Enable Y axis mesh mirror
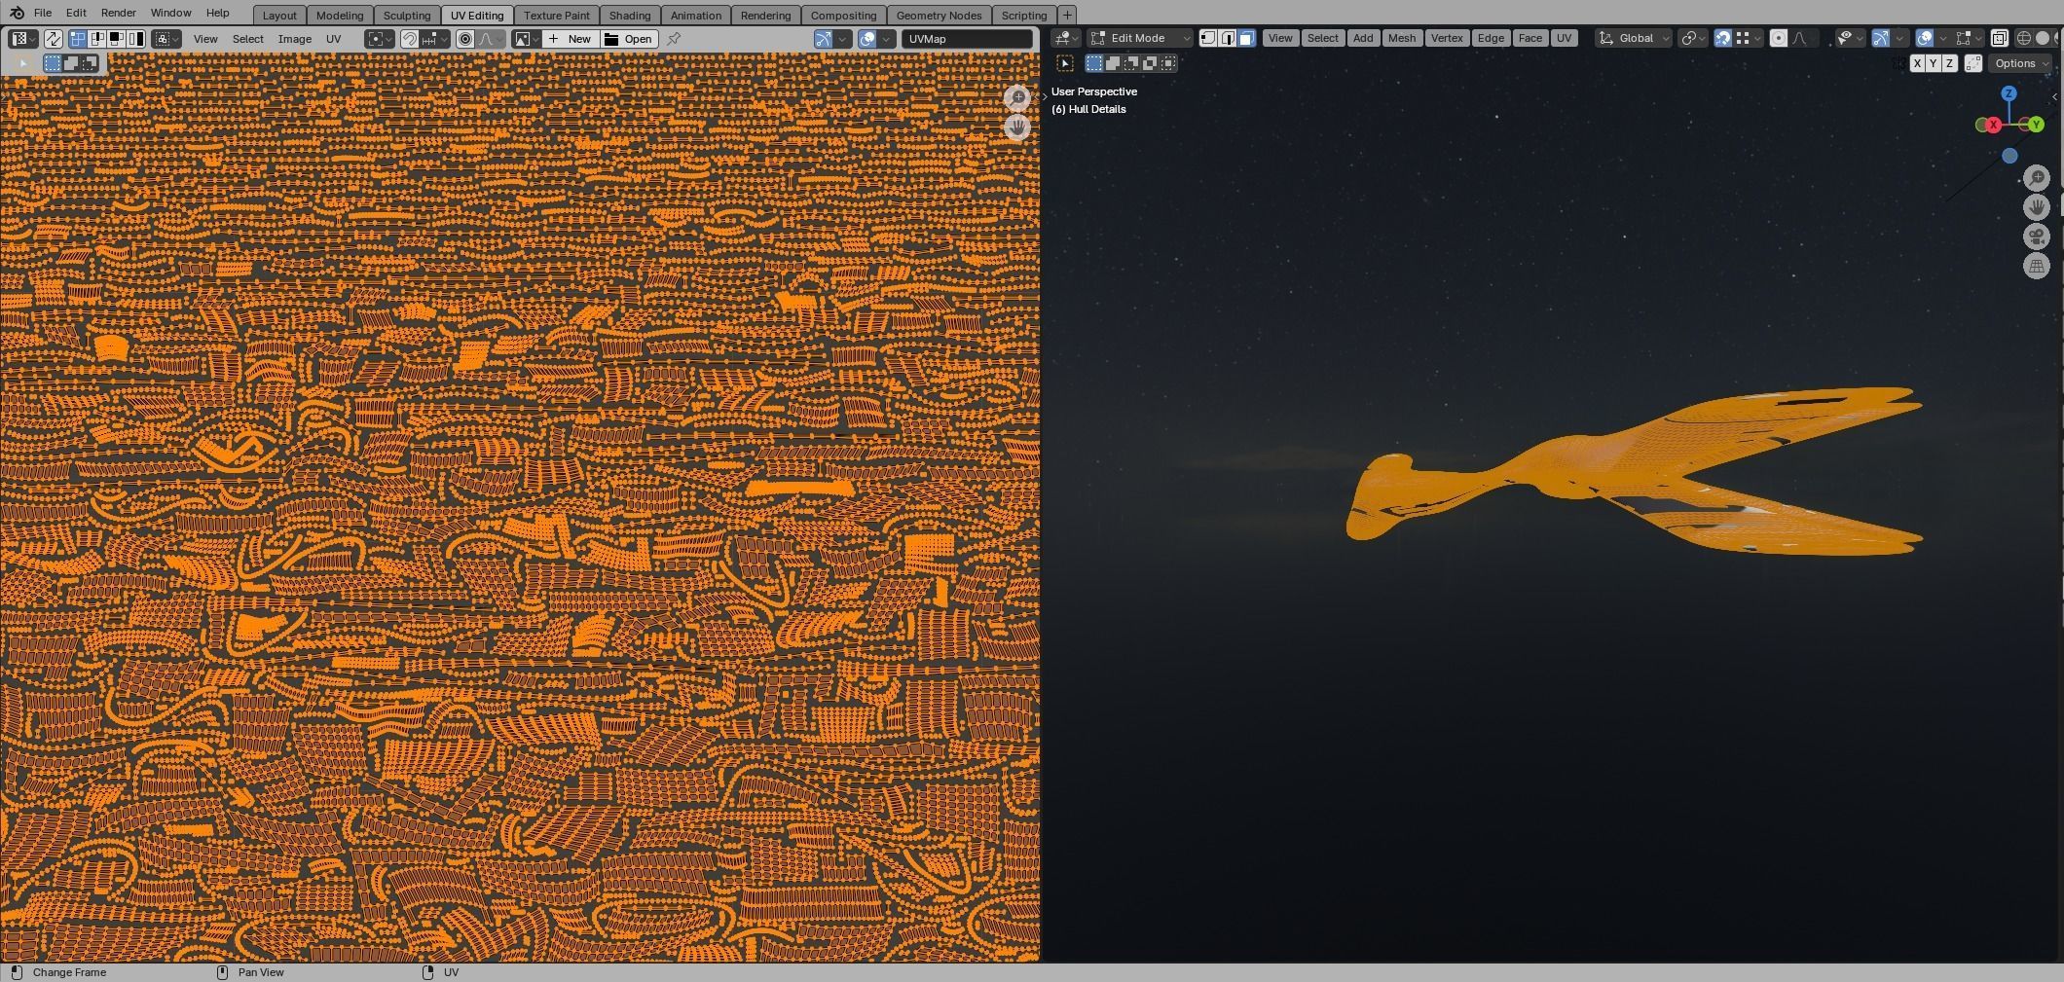The width and height of the screenshot is (2064, 982). 1933,63
